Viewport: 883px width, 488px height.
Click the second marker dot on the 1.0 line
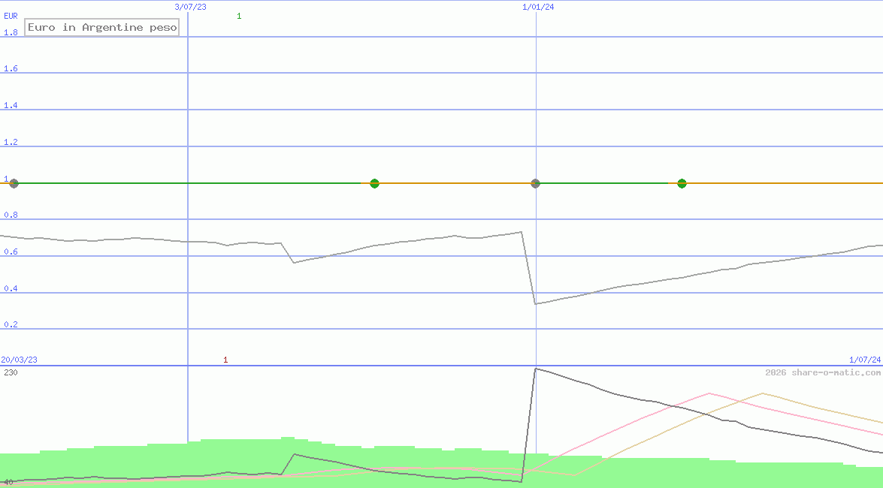tap(374, 183)
